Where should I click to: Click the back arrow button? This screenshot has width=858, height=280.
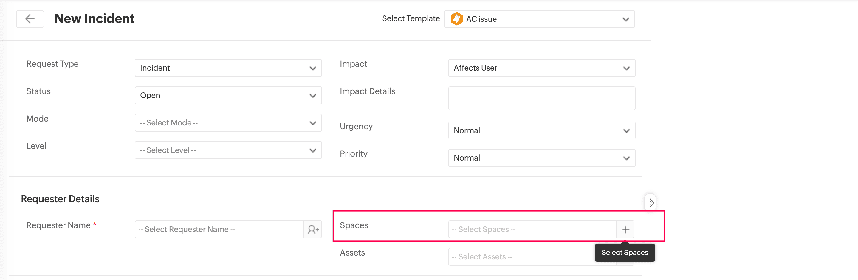pyautogui.click(x=30, y=19)
